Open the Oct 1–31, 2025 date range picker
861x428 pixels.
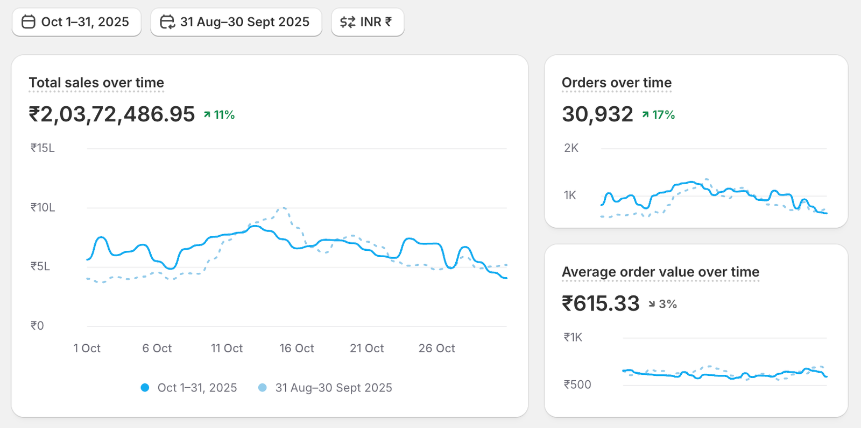tap(76, 22)
